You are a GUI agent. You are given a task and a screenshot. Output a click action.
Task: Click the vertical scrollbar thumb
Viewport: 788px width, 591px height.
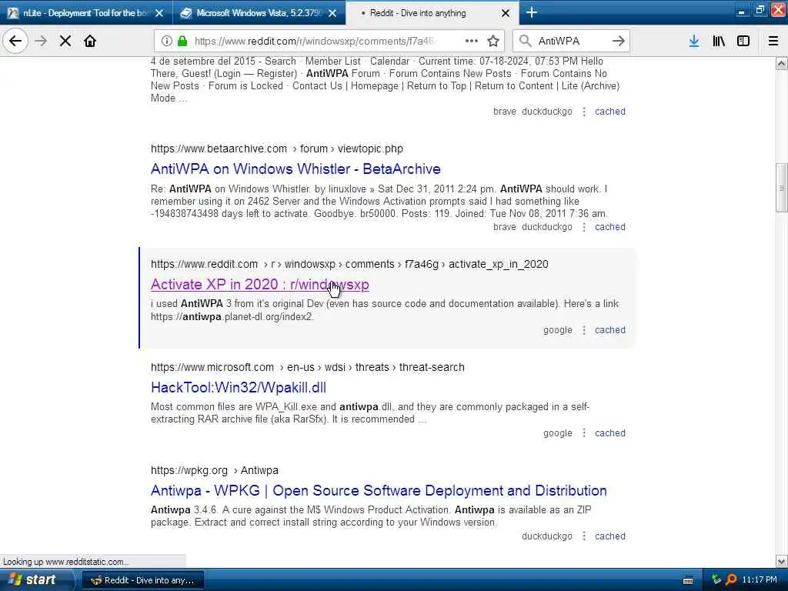(782, 188)
